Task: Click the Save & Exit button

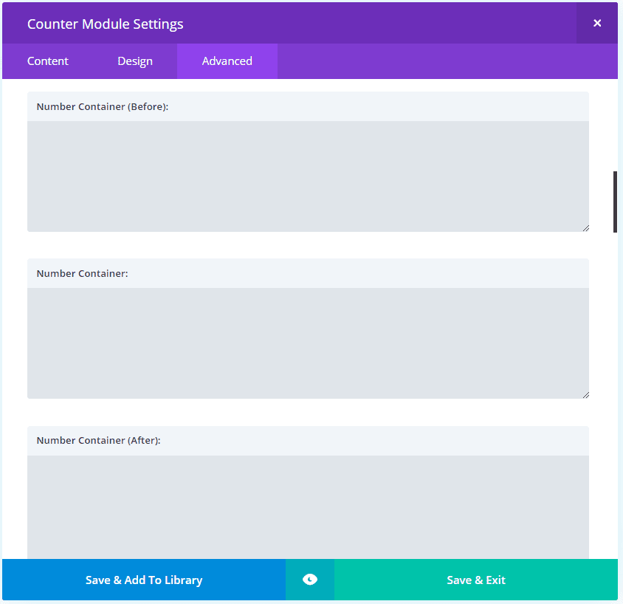Action: click(x=476, y=580)
